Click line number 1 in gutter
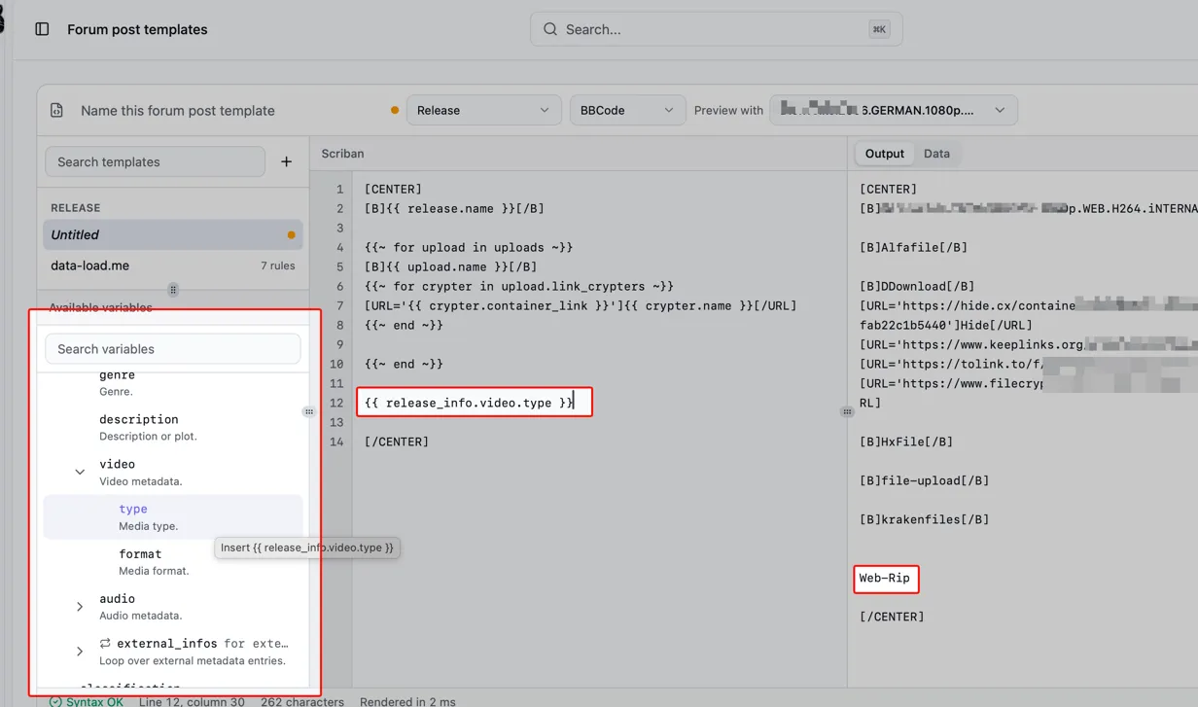 tap(340, 189)
